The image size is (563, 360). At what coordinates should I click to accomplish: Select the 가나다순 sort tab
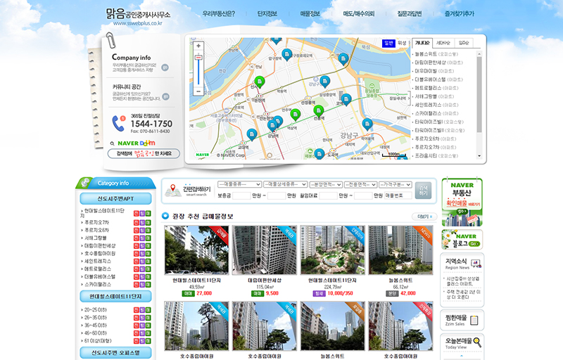422,43
